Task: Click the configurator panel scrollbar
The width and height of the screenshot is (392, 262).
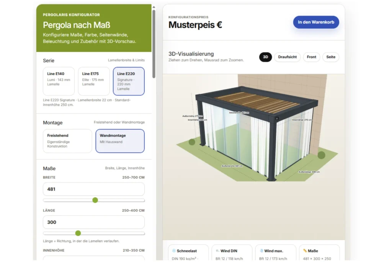Action: 154,44
